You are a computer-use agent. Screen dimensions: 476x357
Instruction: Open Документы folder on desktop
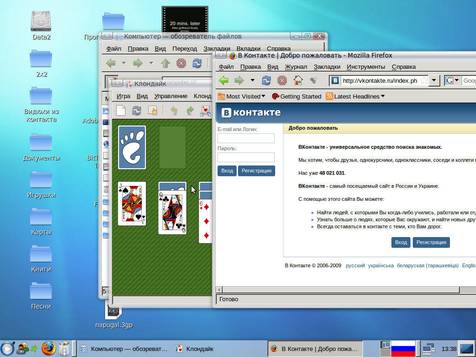(41, 147)
